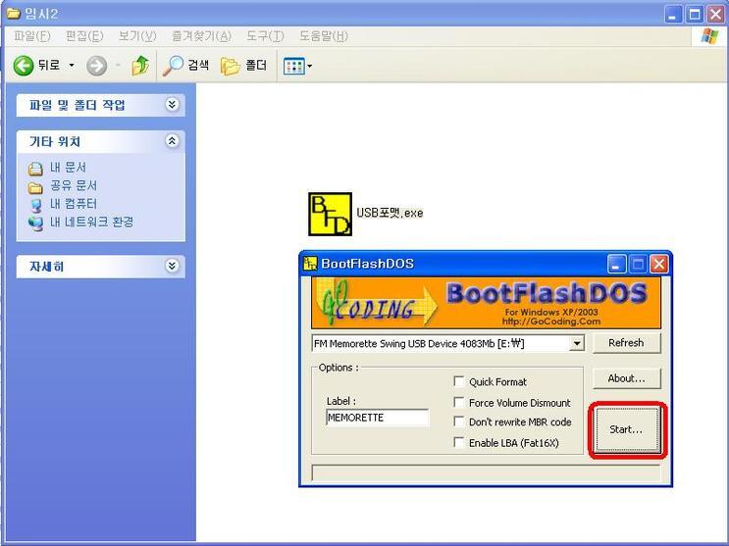Image resolution: width=729 pixels, height=546 pixels.
Task: Click the BootFlashDOS progress bar
Action: tap(486, 473)
